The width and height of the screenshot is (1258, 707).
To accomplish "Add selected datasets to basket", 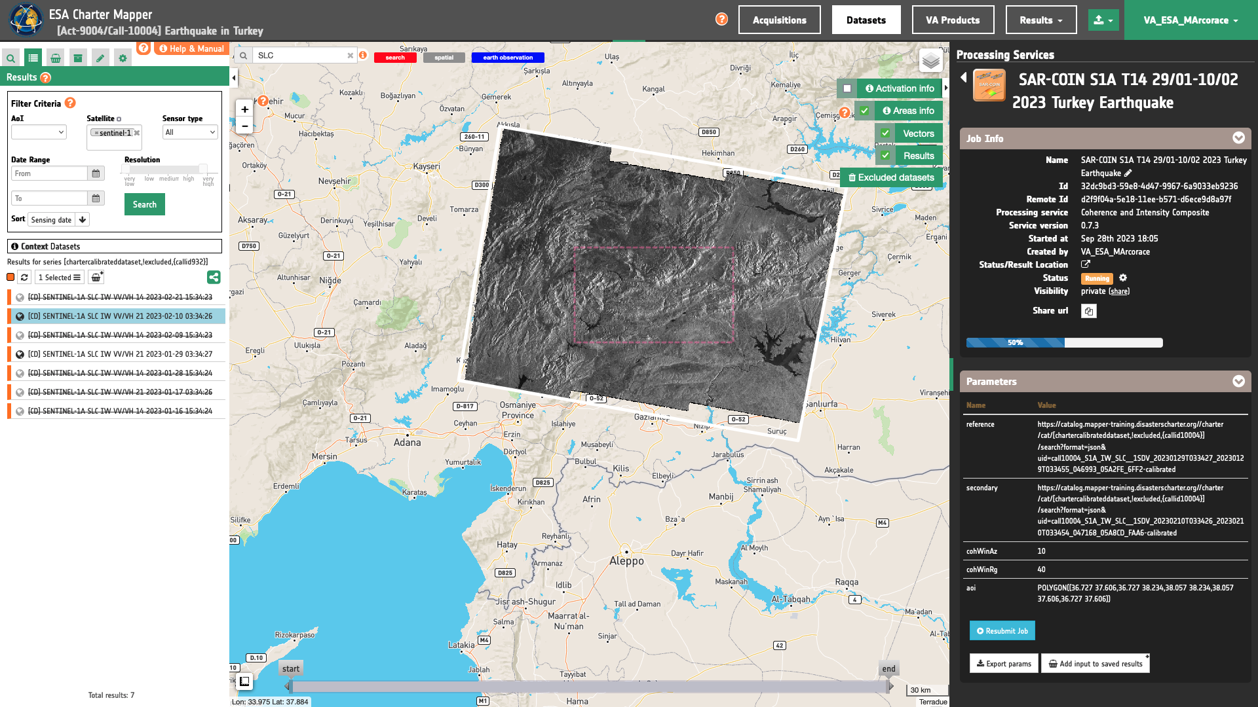I will click(96, 278).
